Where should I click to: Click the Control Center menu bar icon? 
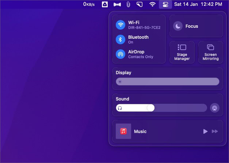point(165,4)
